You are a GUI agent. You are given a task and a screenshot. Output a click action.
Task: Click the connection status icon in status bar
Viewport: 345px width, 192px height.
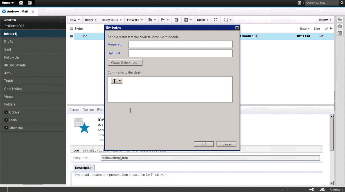[322, 190]
